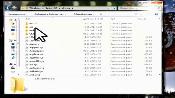175x98 pixels.
Task: Expand arrow after drivers in breadcrumb
Action: (72, 8)
